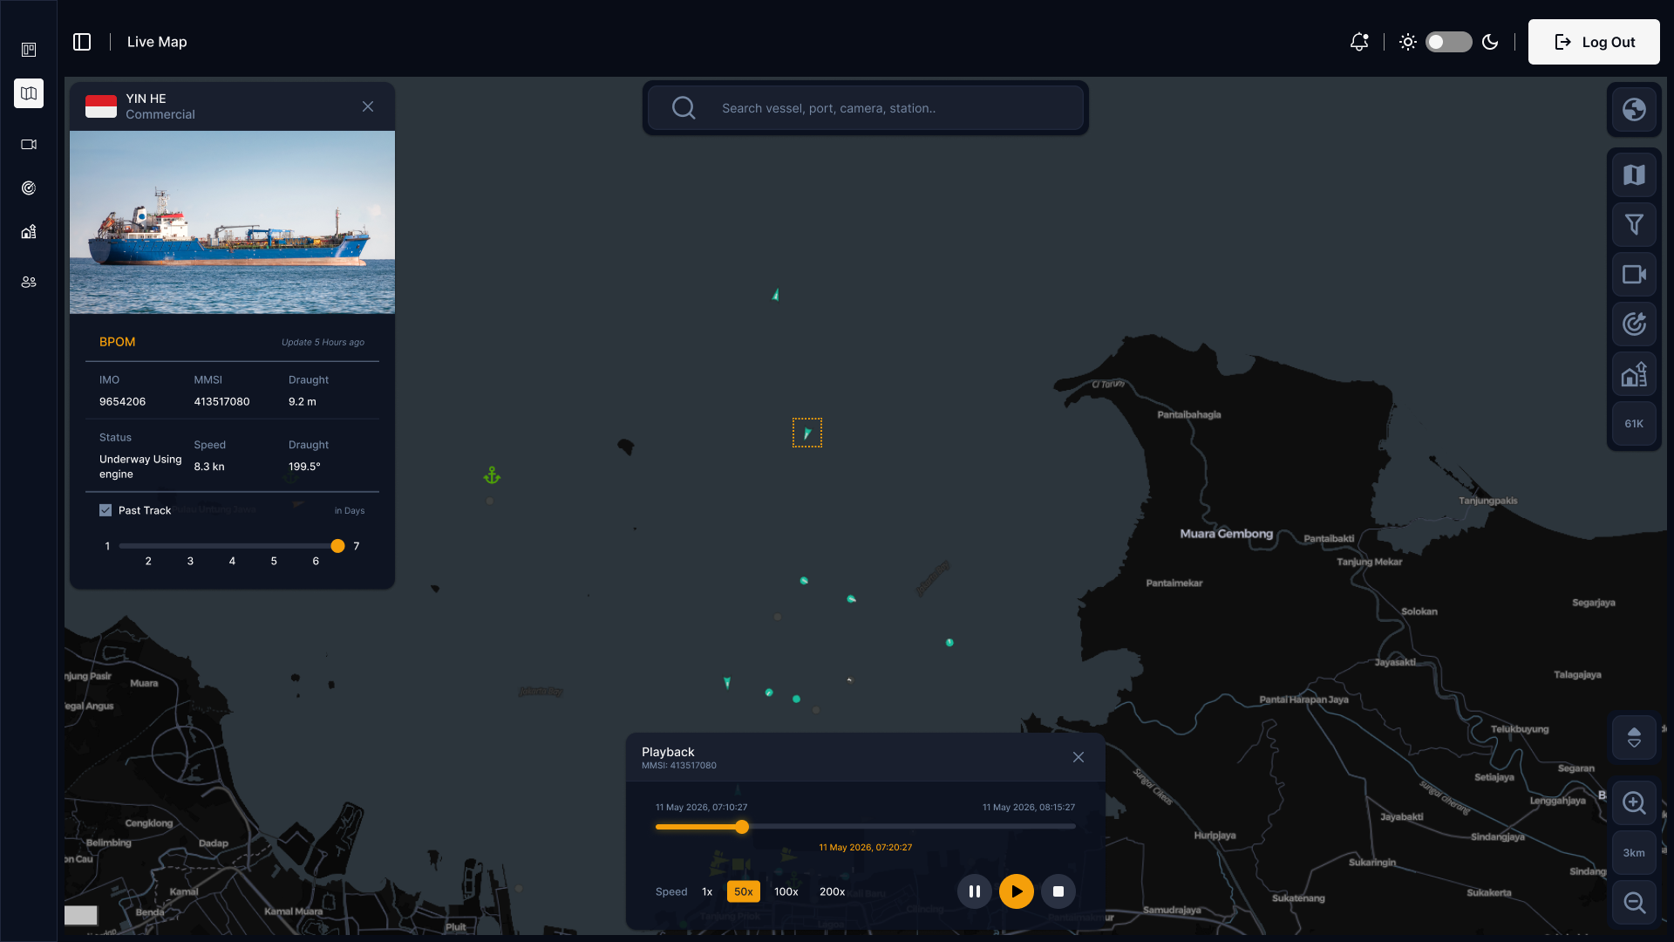Zoom in on the map
Image resolution: width=1674 pixels, height=942 pixels.
[1634, 803]
